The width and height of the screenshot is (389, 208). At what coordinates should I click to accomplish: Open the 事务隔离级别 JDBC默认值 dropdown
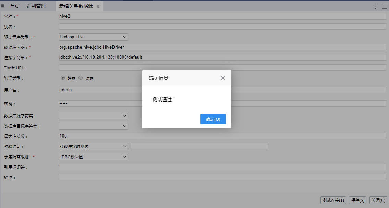[x=94, y=157]
